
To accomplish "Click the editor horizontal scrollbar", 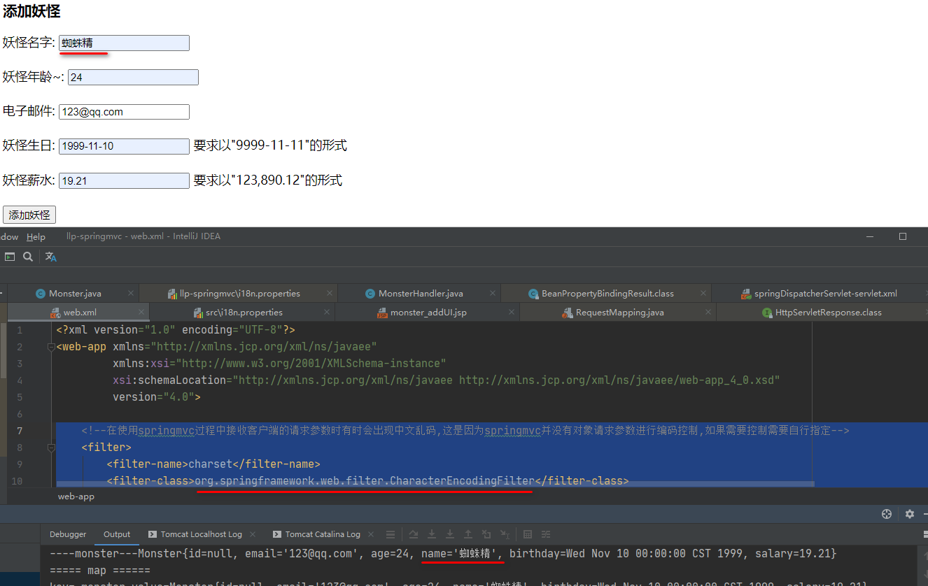I will 435,484.
